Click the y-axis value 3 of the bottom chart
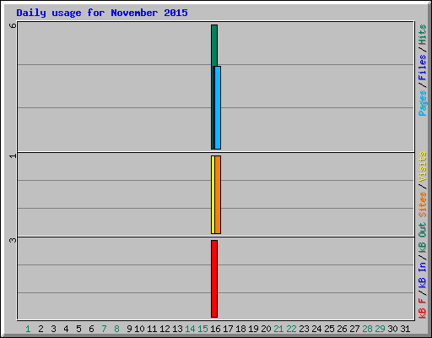 tap(13, 240)
